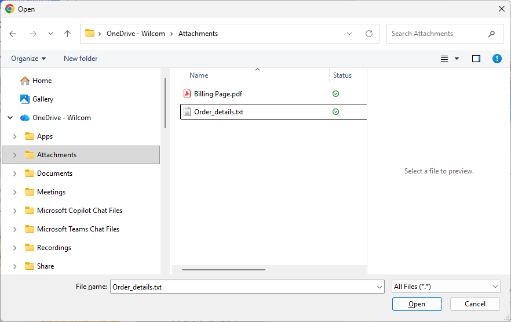Open the Recent locations dropdown arrow
511x322 pixels.
pyautogui.click(x=50, y=34)
